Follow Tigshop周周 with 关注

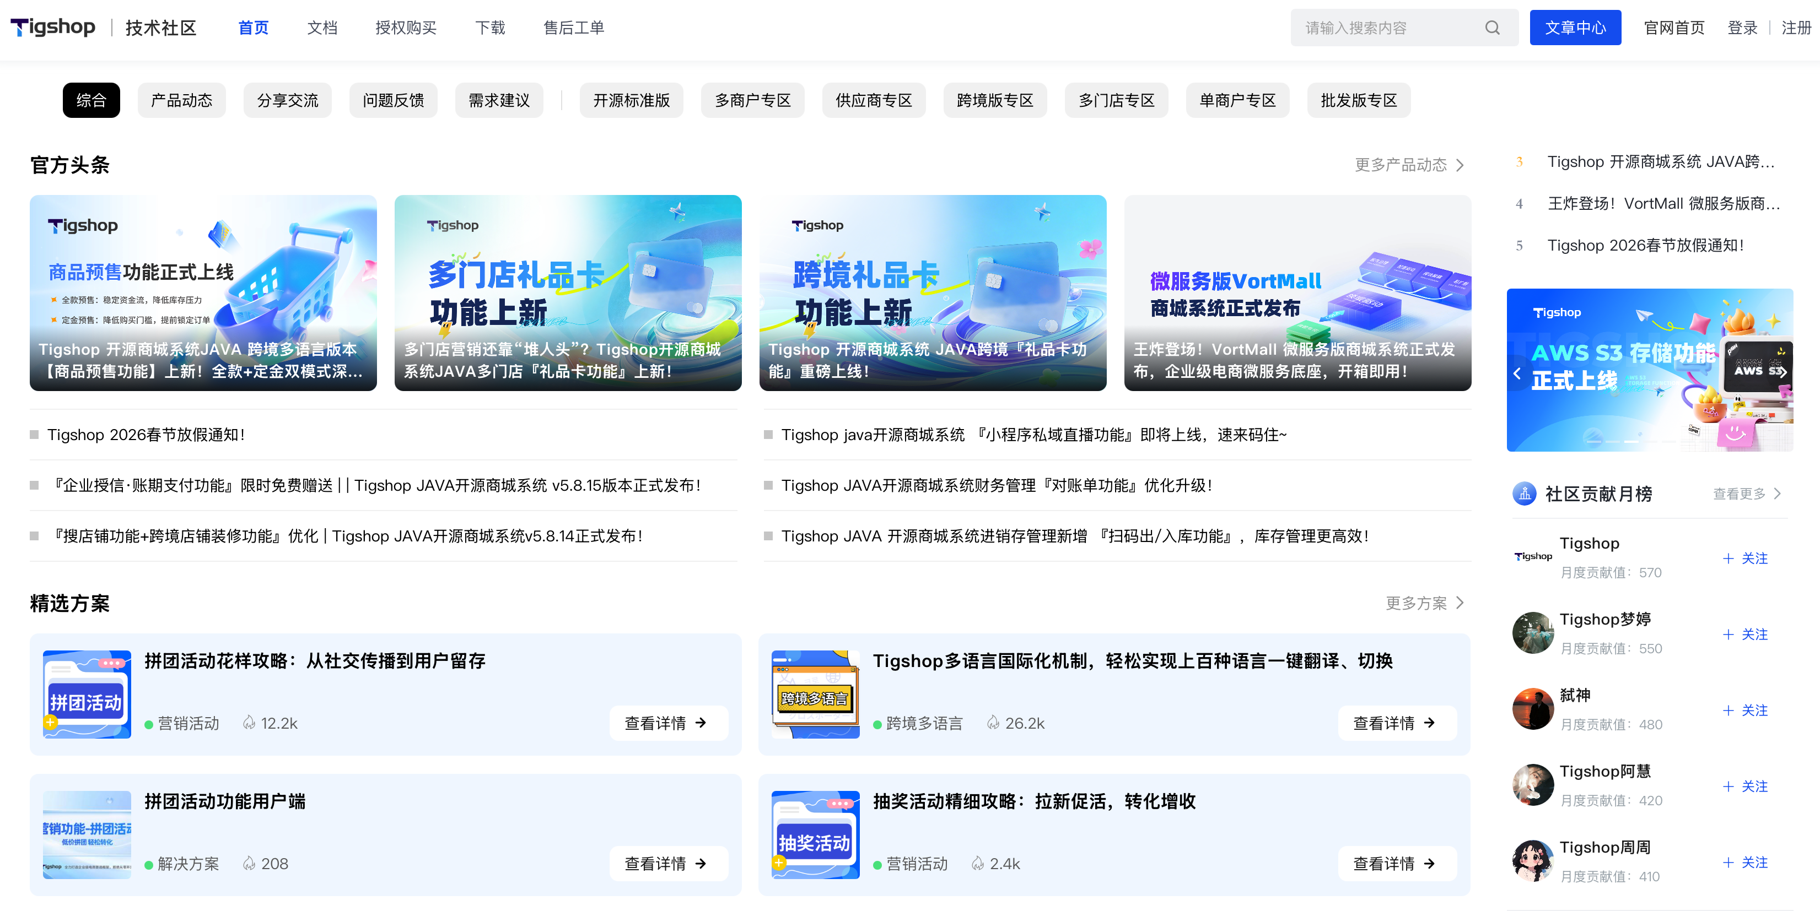click(1745, 863)
